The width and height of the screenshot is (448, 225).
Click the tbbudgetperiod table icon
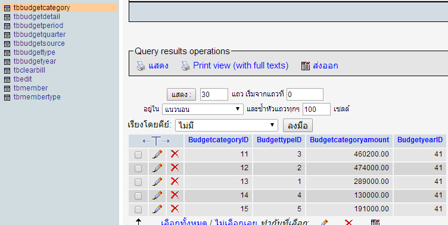click(7, 26)
